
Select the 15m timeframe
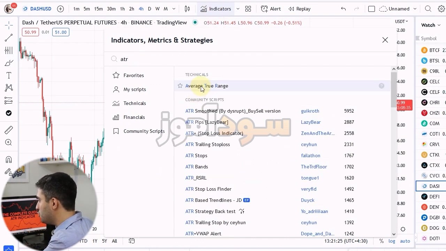[x=99, y=9]
